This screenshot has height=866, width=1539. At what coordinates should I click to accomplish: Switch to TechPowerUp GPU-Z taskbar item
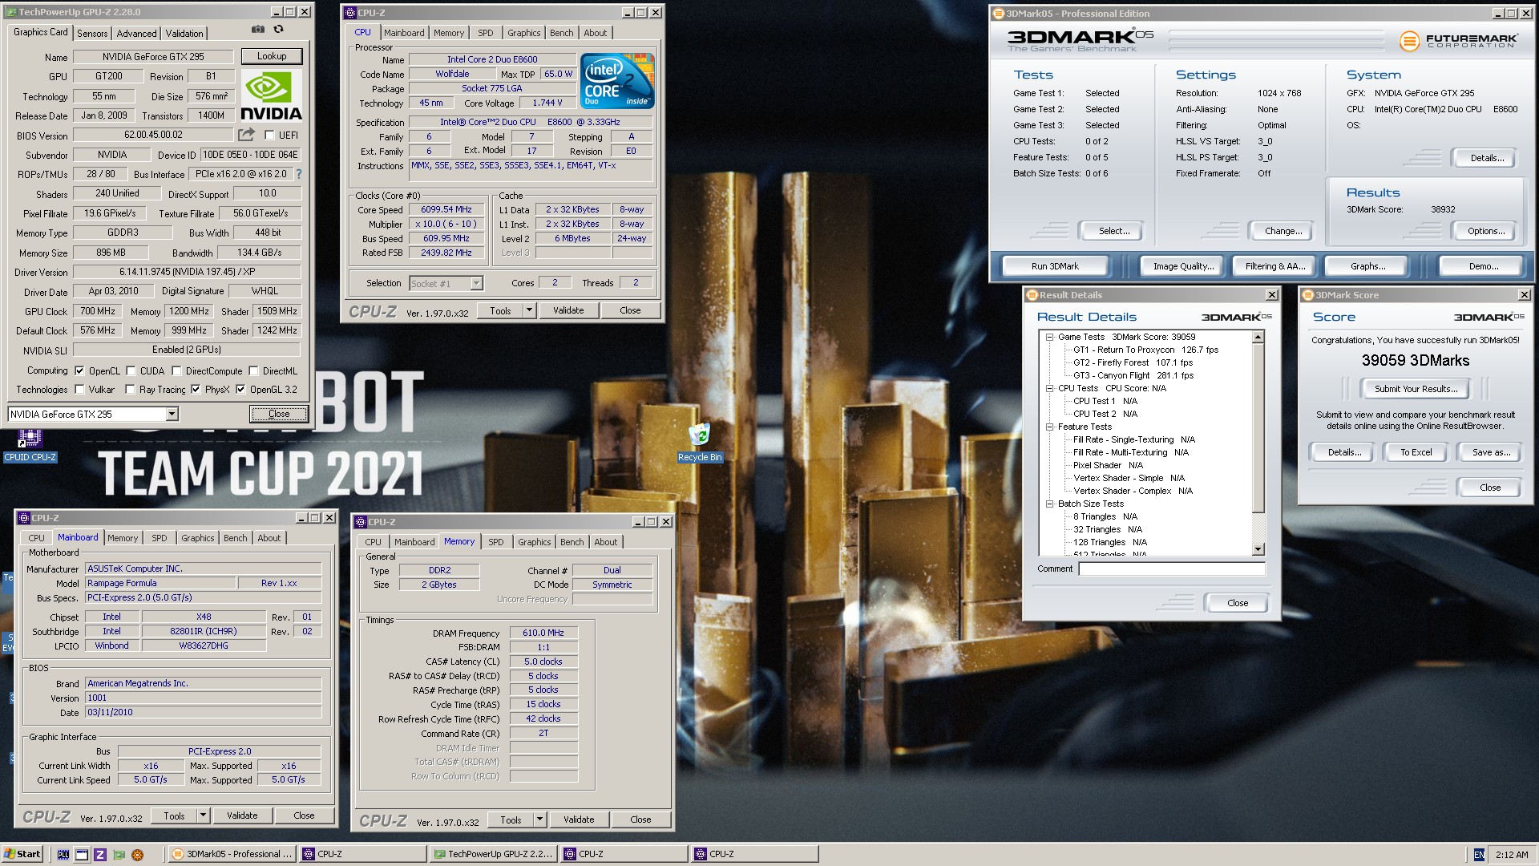point(493,854)
